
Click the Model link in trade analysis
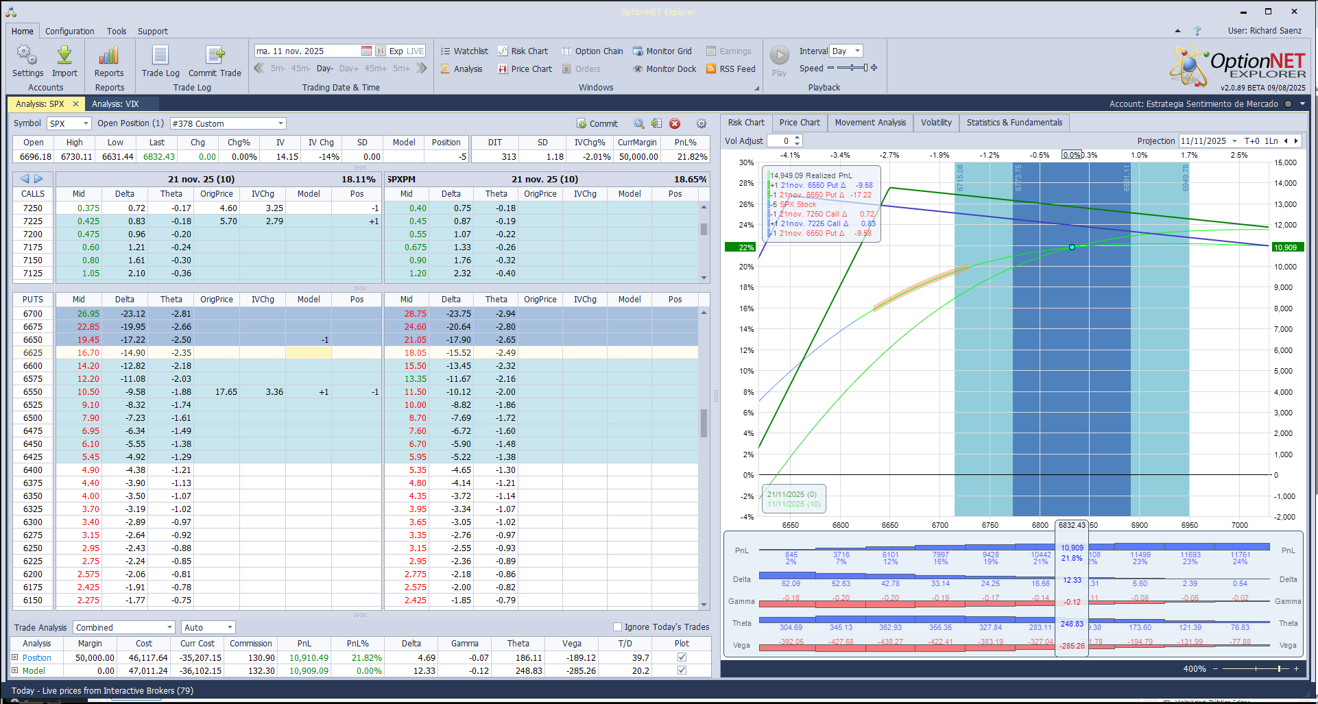click(34, 670)
